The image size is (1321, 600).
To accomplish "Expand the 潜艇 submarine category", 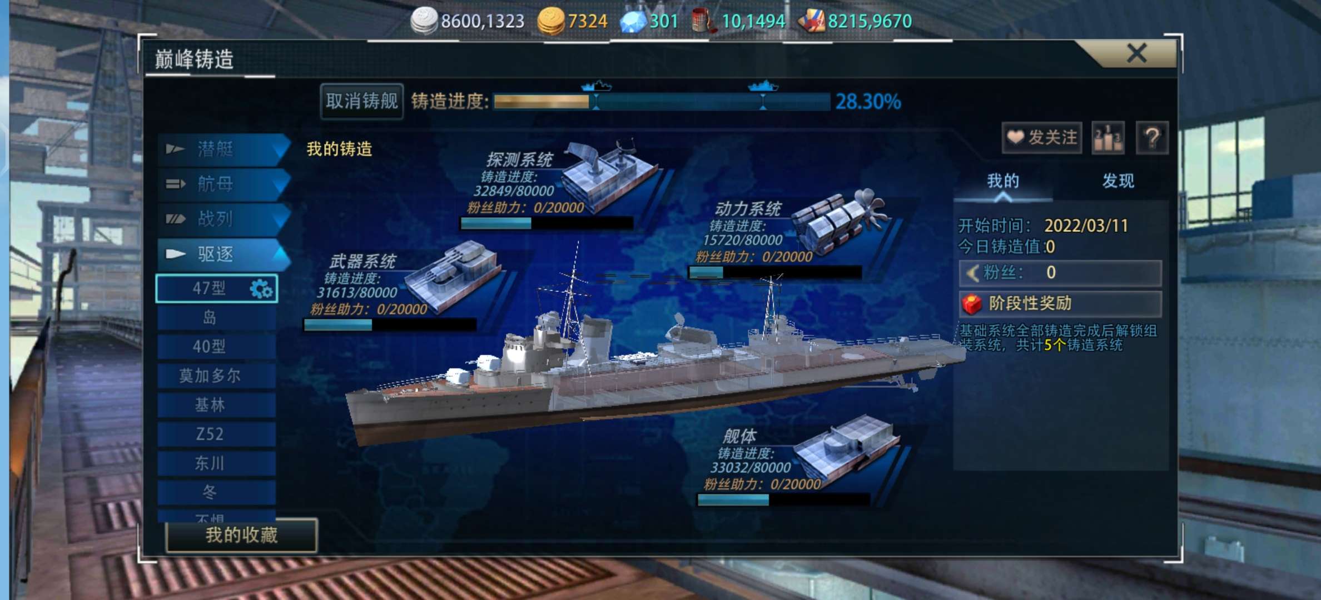I will [x=224, y=149].
